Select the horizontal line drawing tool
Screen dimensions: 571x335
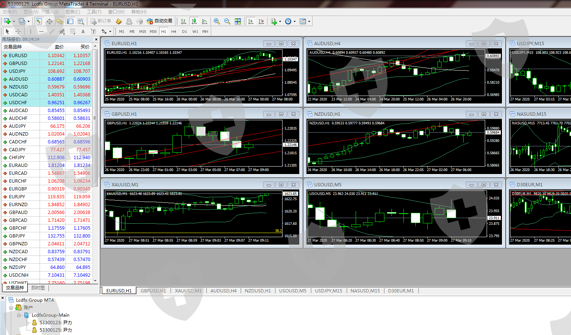(41, 31)
